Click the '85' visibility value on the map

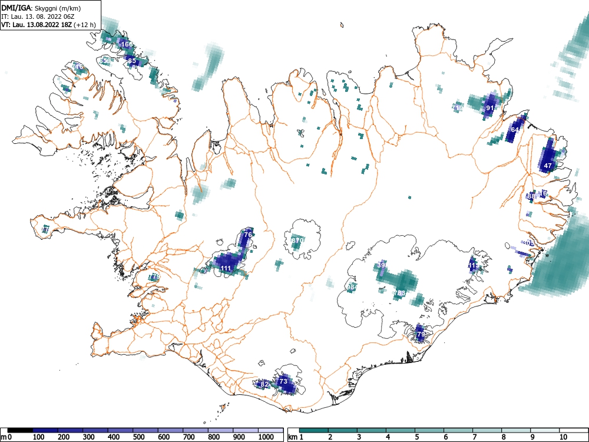click(x=132, y=61)
